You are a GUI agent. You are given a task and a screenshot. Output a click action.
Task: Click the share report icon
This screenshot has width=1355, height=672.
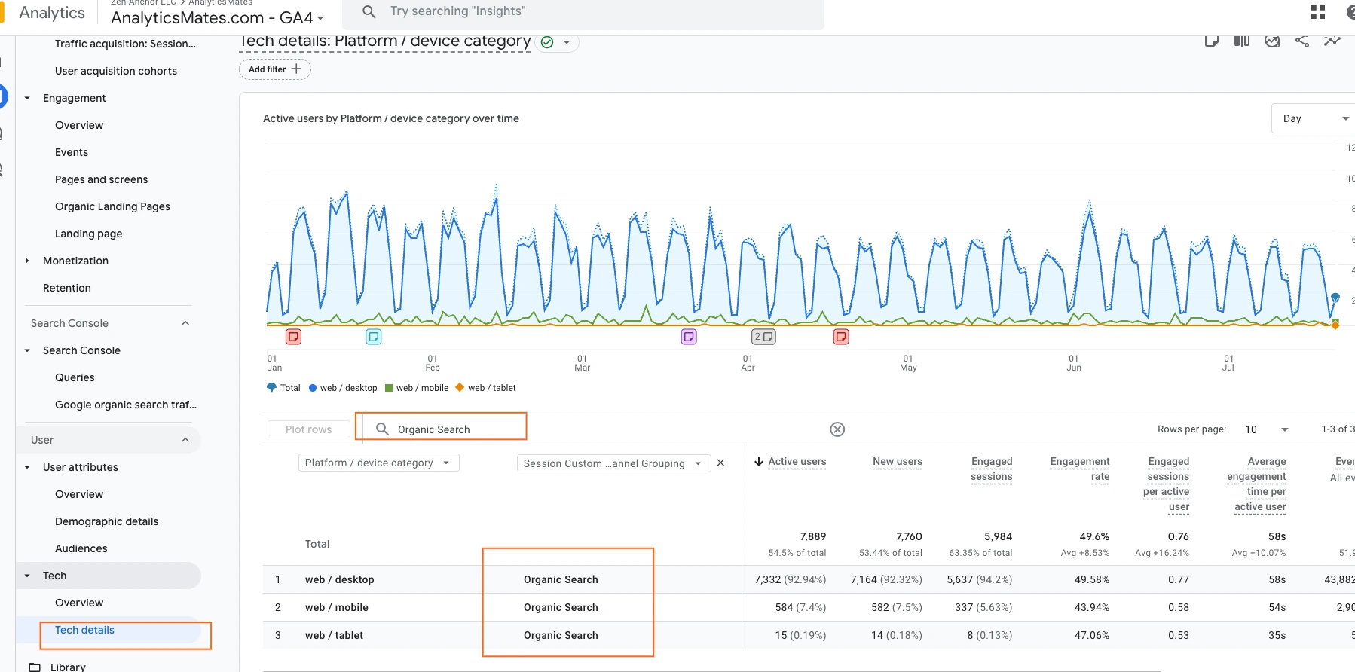point(1302,41)
